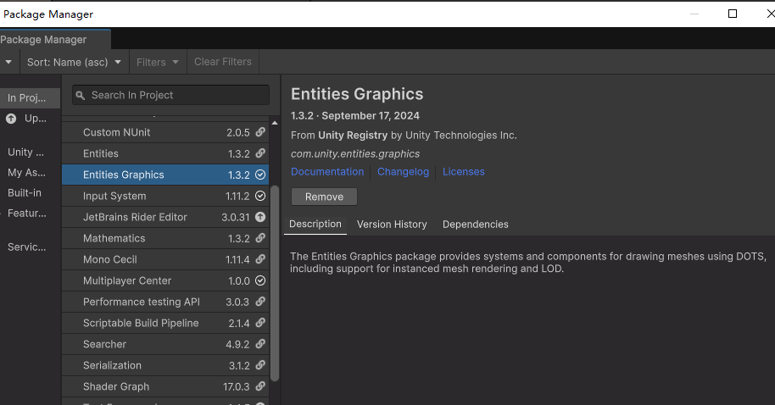Click the link icon in the Shader Graph row
The width and height of the screenshot is (775, 405).
(260, 386)
